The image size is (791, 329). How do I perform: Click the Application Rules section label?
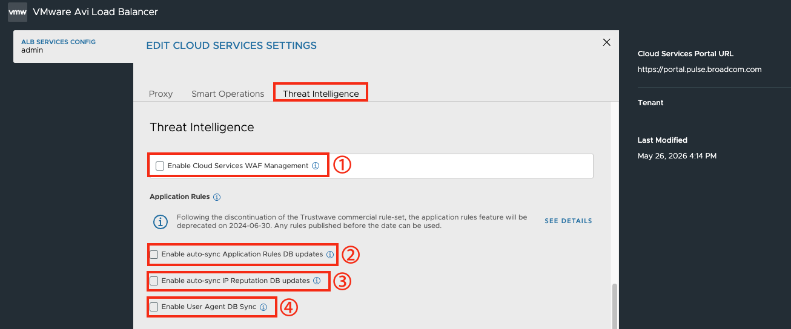coord(180,197)
